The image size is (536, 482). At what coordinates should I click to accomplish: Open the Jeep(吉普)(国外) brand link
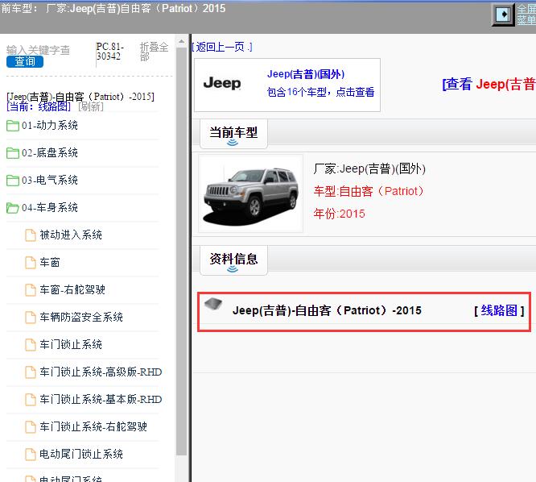coord(306,74)
